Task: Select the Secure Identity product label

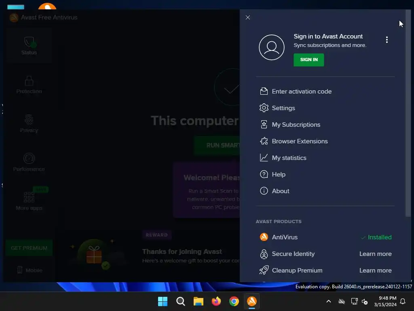Action: click(x=293, y=254)
